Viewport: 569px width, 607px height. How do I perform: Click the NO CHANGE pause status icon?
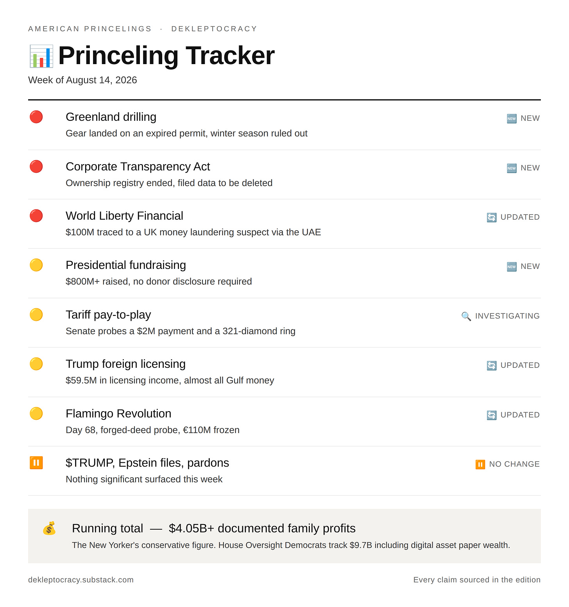click(x=480, y=464)
